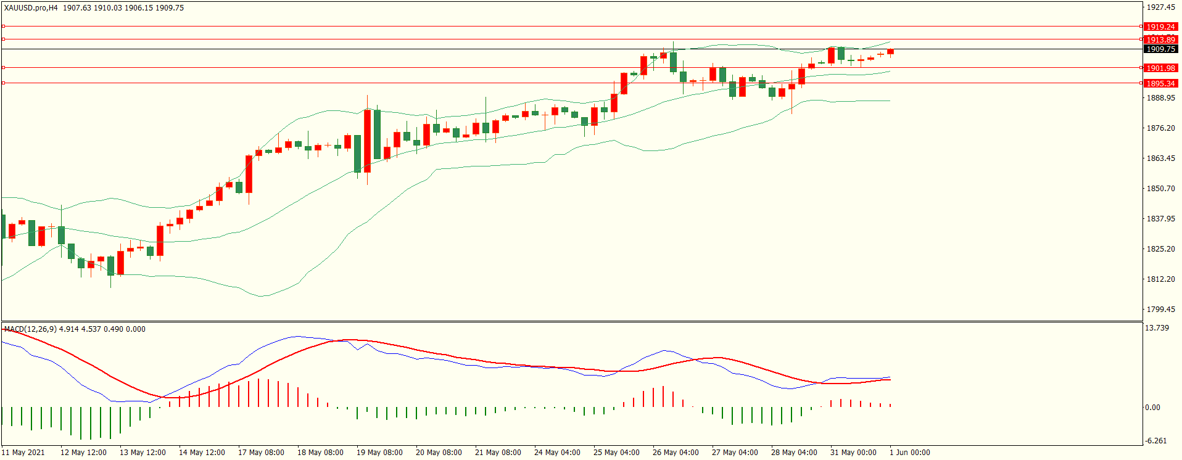Click the 1863.45 price scale value
This screenshot has height=460, width=1182.
(x=1160, y=158)
